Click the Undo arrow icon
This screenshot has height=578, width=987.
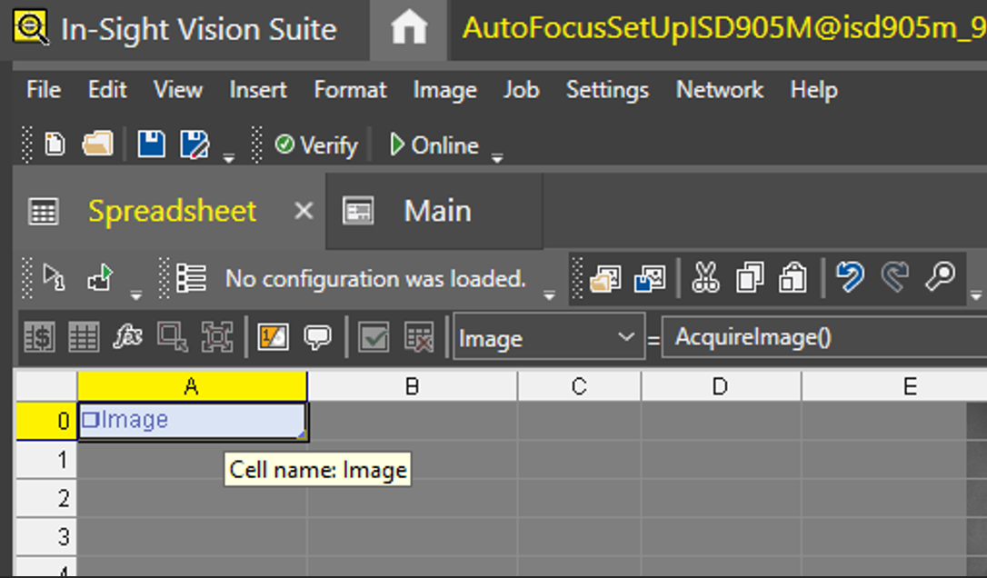click(x=850, y=278)
